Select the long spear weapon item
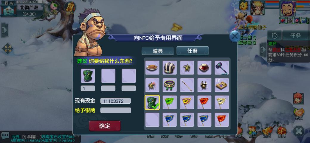Screen dimensions: 310x143 187,85
